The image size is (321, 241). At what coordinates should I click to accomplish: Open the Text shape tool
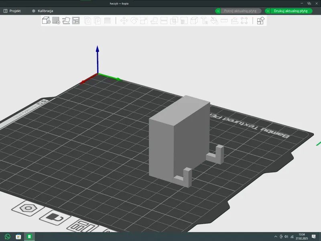[x=204, y=20]
